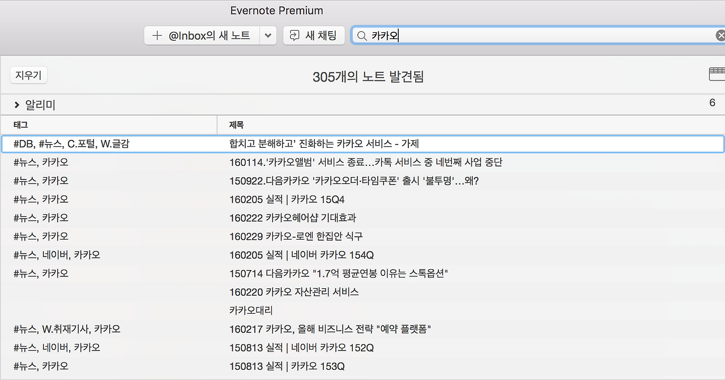Screen dimensions: 725x380
Task: Click the 305개의 노트 발견됨 heading
Action: coord(368,76)
